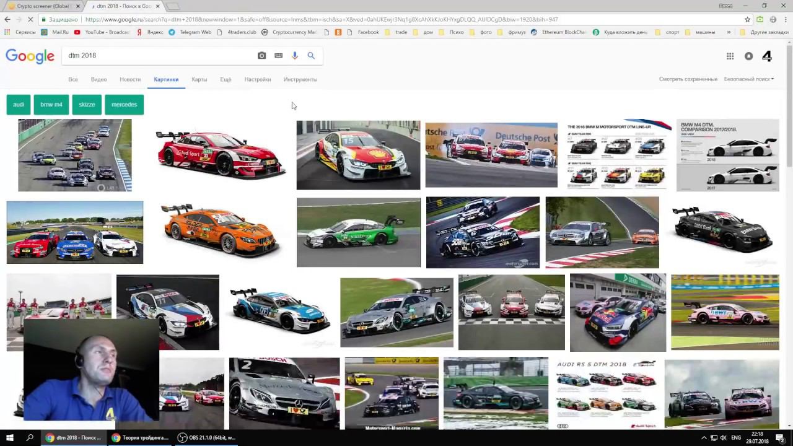Click the blue search magnifier icon
793x446 pixels.
coord(311,56)
